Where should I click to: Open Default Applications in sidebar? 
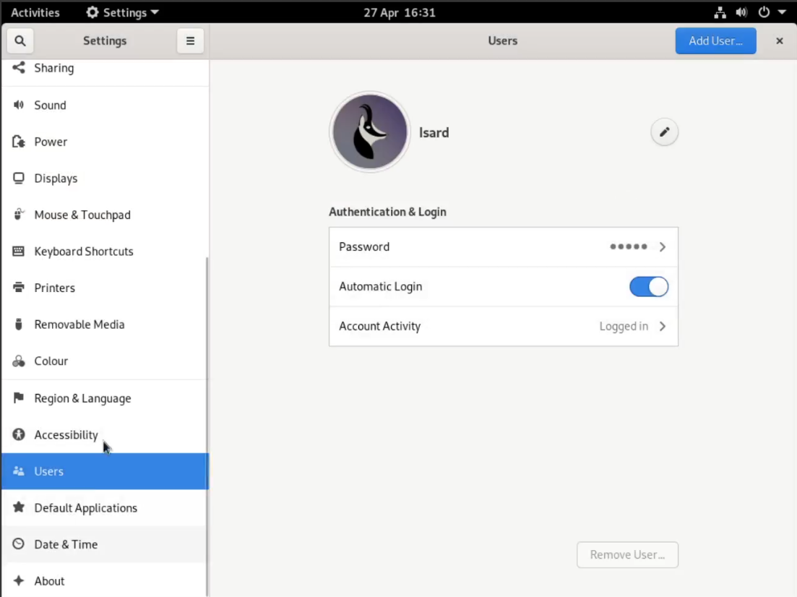[85, 508]
